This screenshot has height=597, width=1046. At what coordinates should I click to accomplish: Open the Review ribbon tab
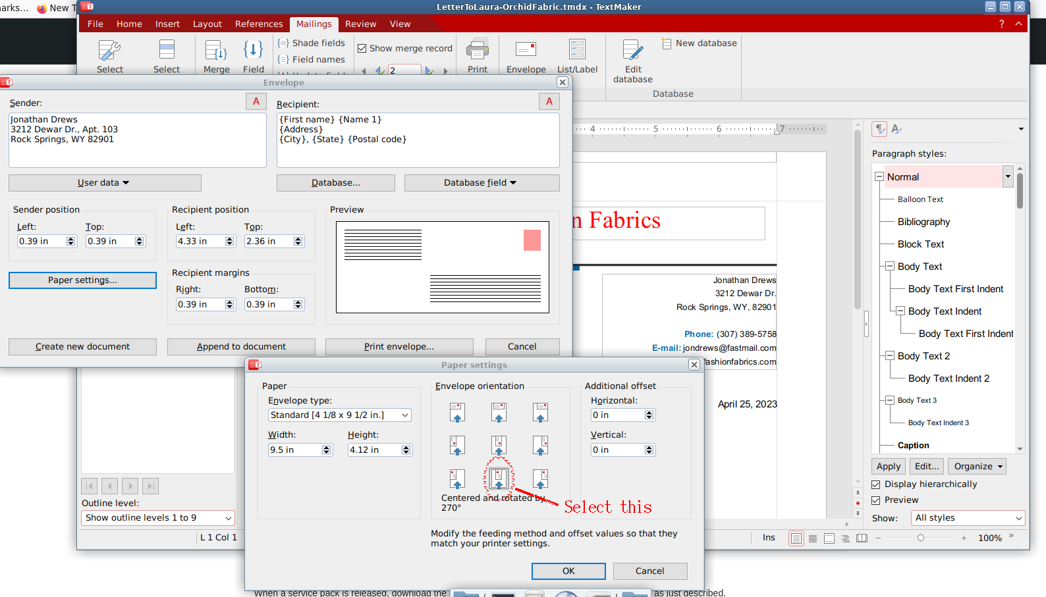pyautogui.click(x=360, y=24)
